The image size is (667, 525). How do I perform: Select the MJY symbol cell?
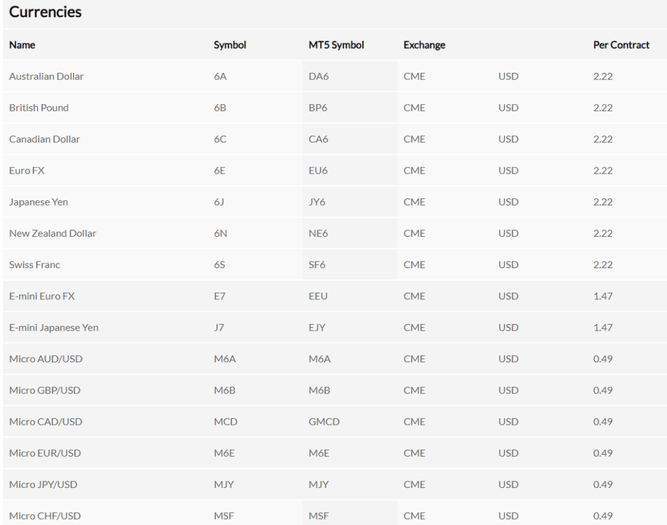click(223, 485)
